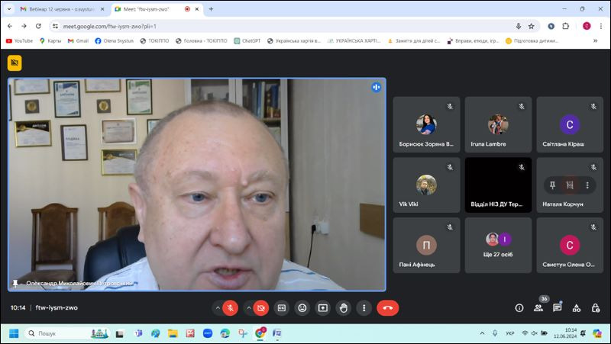Bookmark this page star icon
Viewport: 611px width, 344px height.
pyautogui.click(x=531, y=26)
